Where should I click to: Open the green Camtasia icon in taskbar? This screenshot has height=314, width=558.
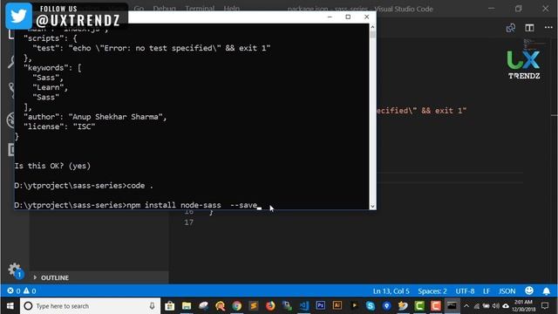point(419,306)
